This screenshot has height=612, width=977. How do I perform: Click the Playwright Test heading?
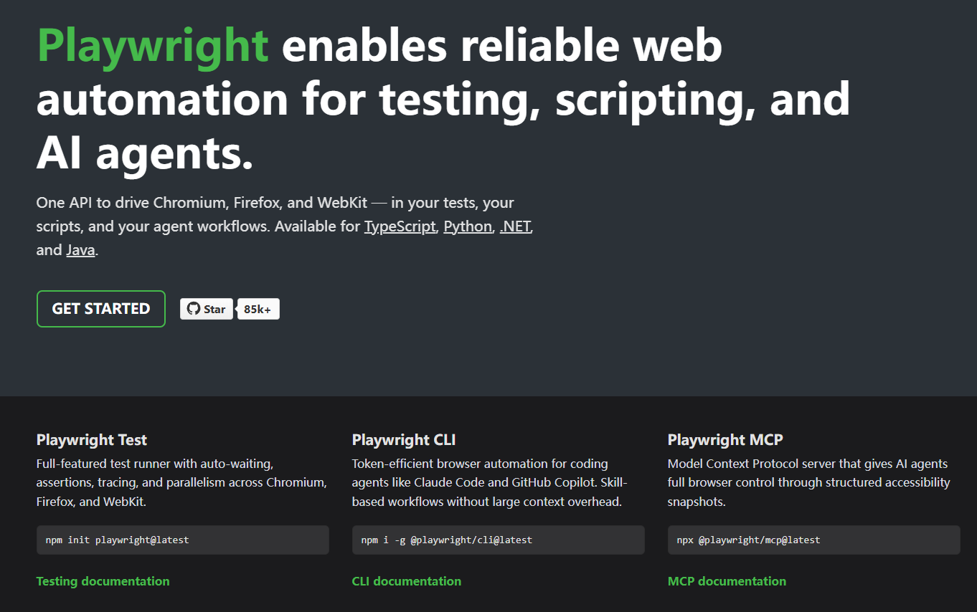click(92, 440)
